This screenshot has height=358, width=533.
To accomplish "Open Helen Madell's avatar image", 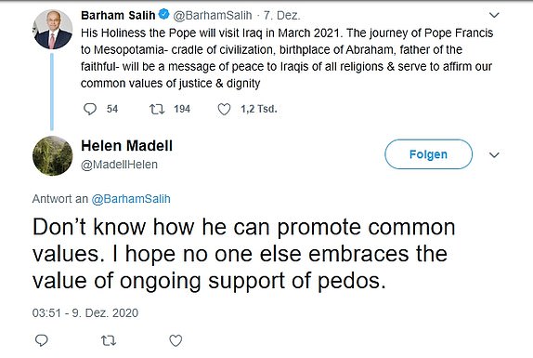I will pos(53,156).
